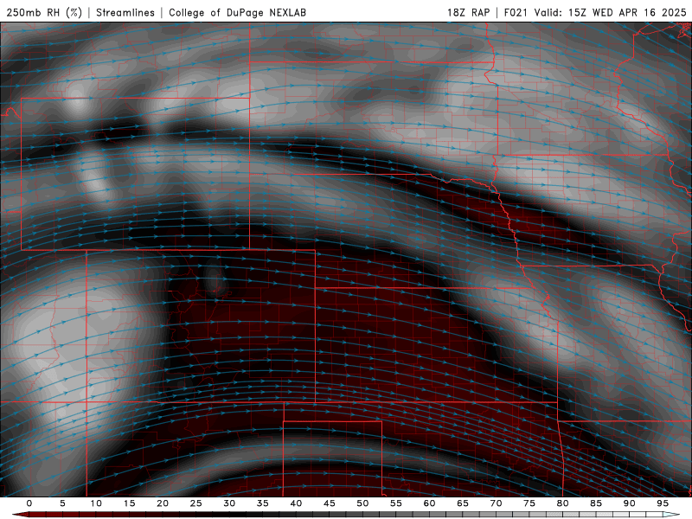
Task: Click the 25 value on the color scale
Action: (196, 503)
